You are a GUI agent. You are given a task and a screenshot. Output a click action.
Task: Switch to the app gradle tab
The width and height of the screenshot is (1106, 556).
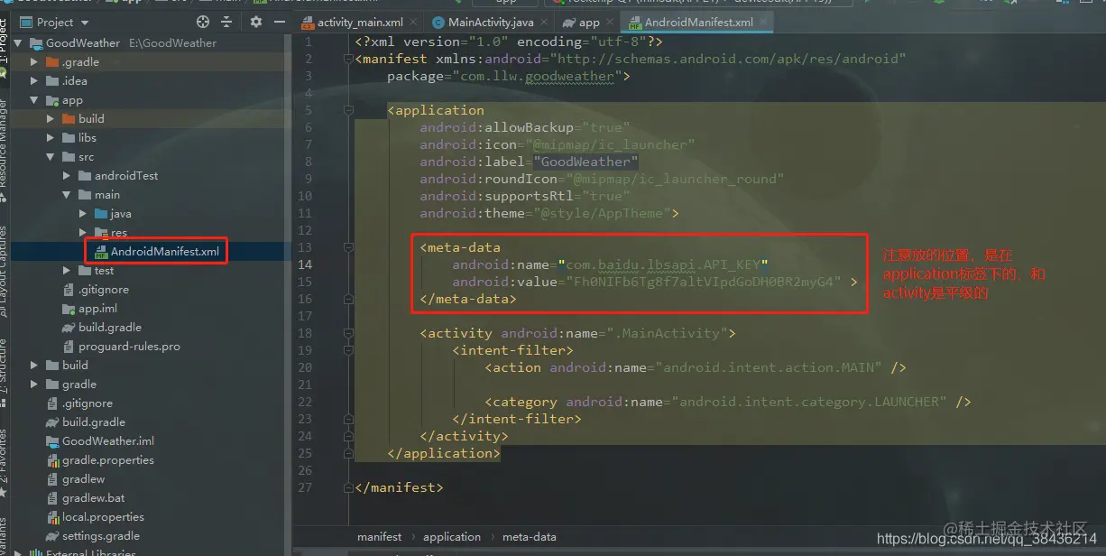(589, 23)
